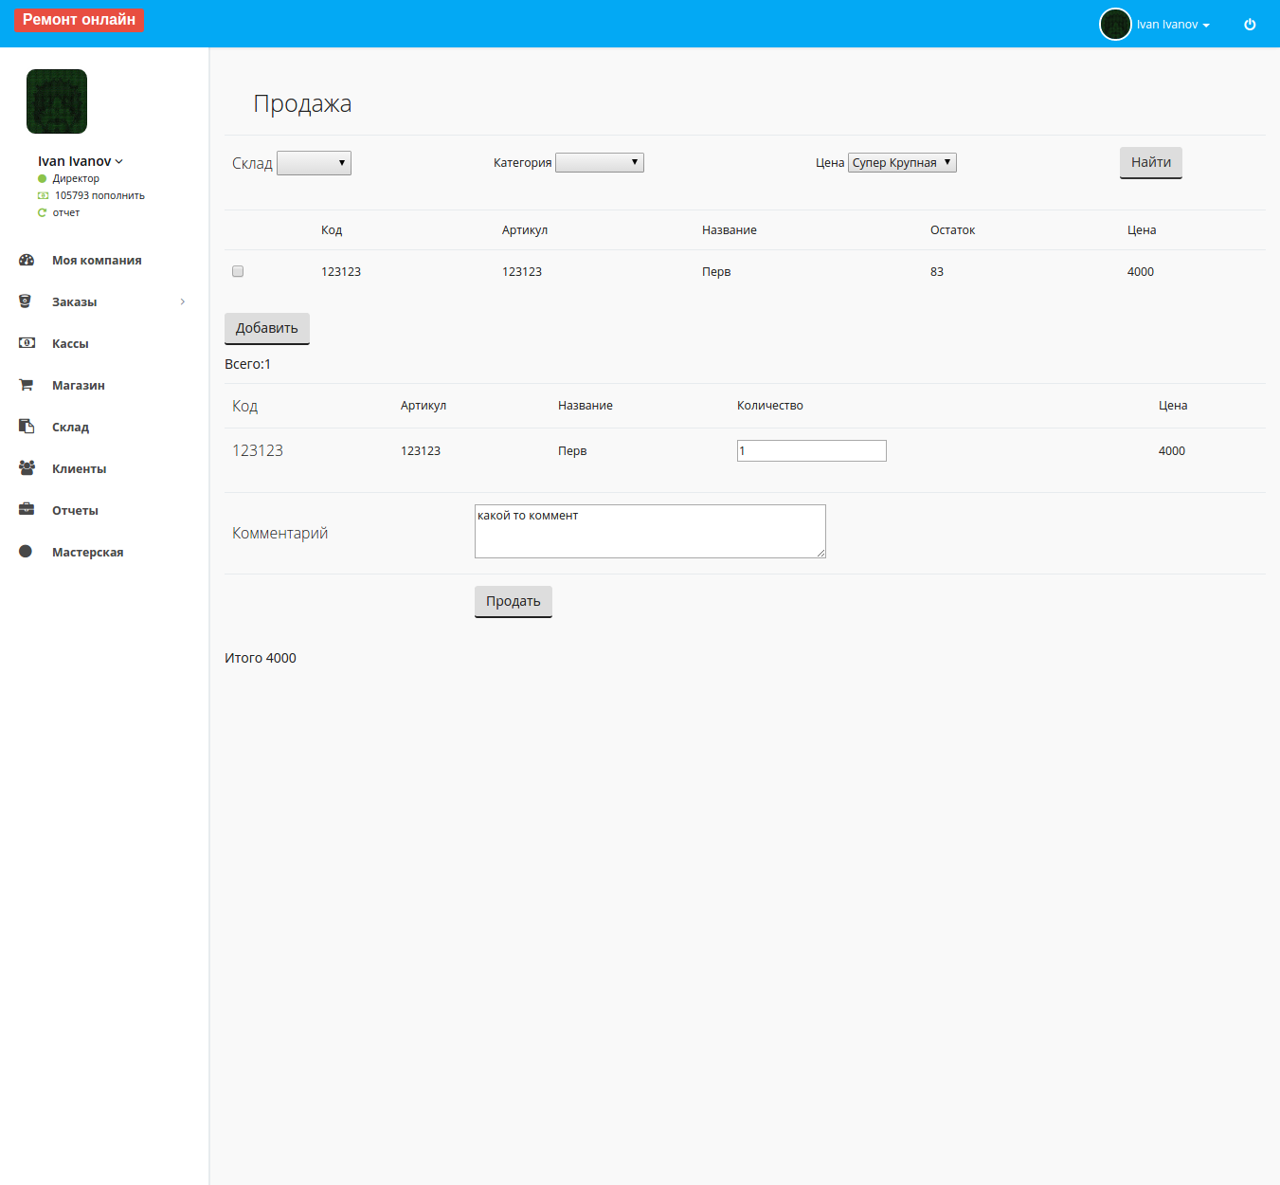Click the Найти search button
Screen dimensions: 1280x1185
pos(1150,162)
